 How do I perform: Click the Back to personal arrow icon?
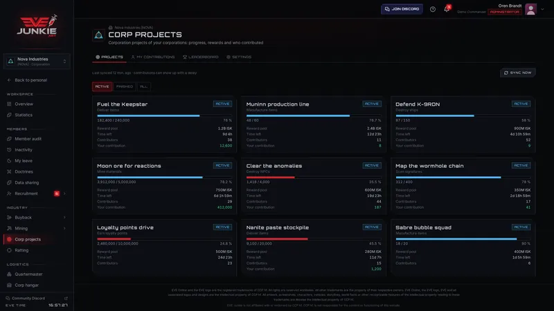tap(9, 80)
